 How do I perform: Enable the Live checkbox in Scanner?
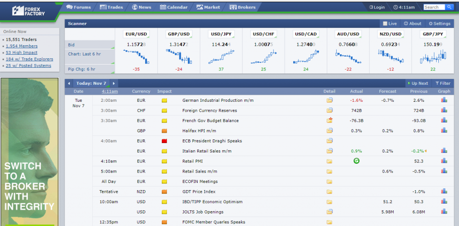[x=385, y=24]
